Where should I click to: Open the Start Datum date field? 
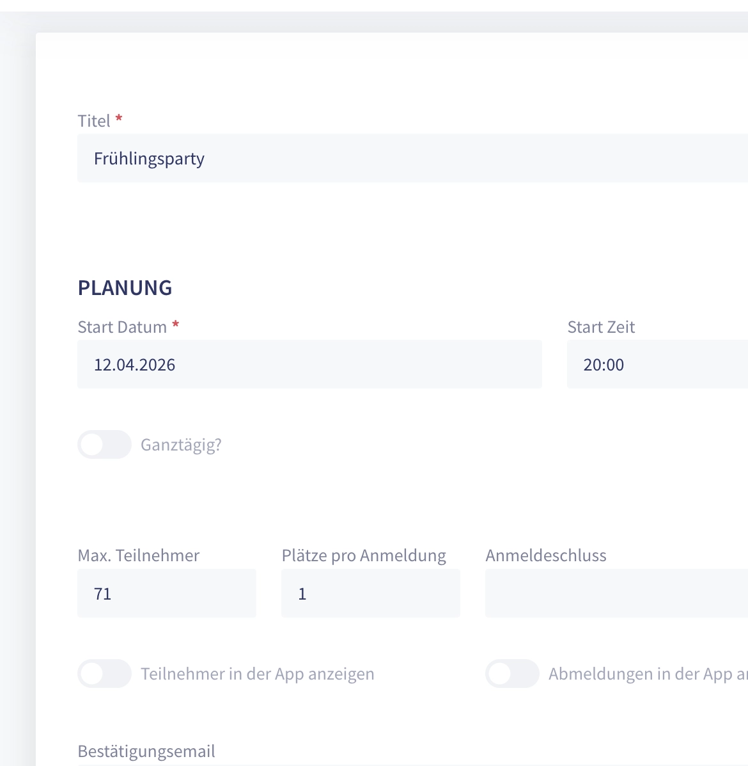[x=309, y=365]
